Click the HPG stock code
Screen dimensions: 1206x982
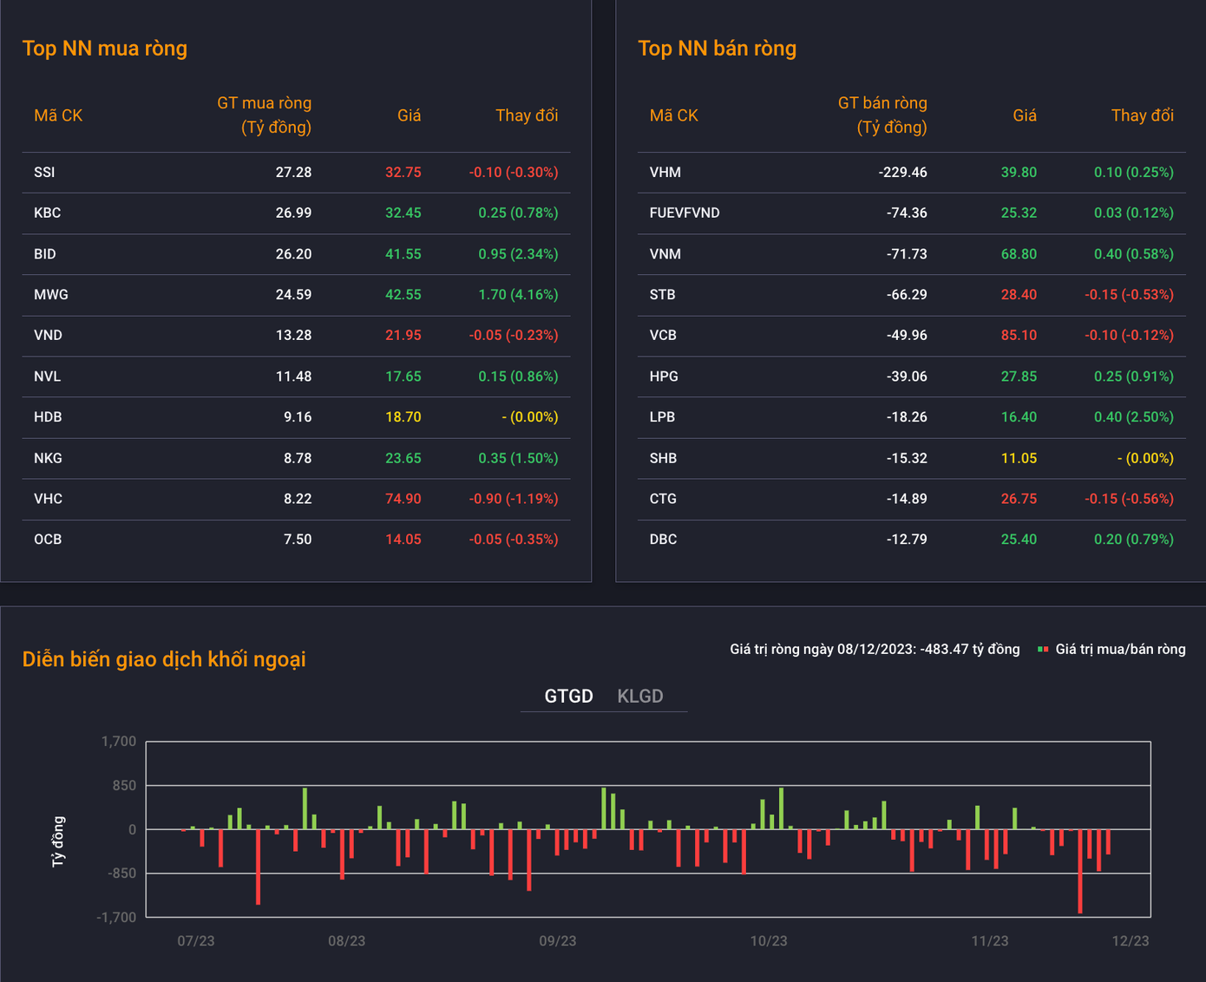[664, 376]
